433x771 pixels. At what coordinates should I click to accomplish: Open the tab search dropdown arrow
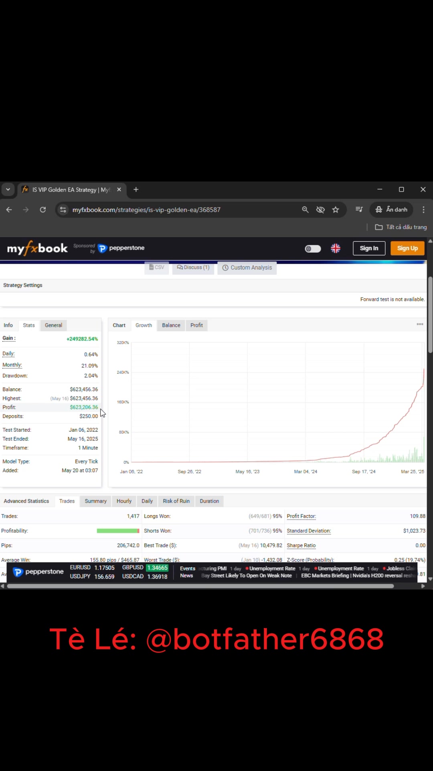click(8, 190)
